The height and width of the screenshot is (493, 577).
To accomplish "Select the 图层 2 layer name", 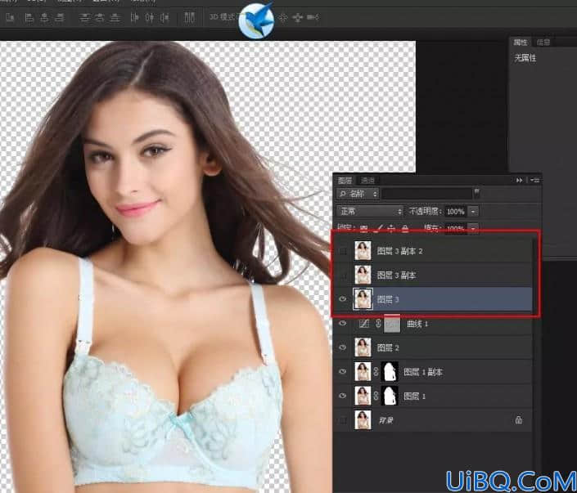I will [x=388, y=347].
